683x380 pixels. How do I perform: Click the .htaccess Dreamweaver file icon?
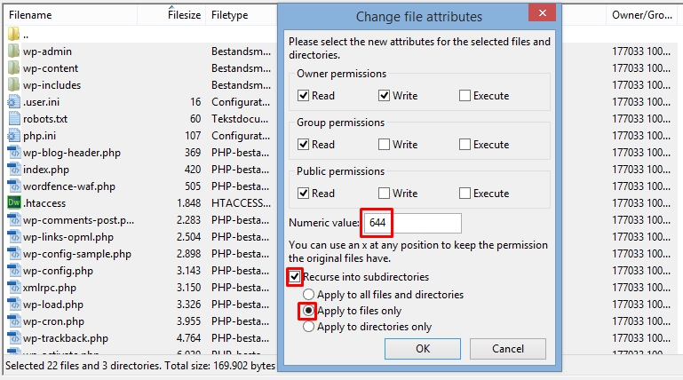[x=14, y=202]
